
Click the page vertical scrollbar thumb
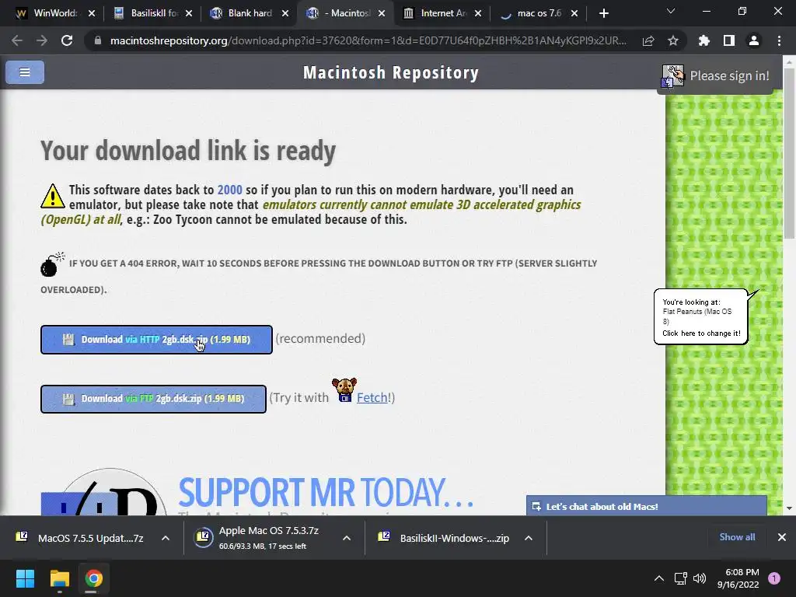point(789,152)
